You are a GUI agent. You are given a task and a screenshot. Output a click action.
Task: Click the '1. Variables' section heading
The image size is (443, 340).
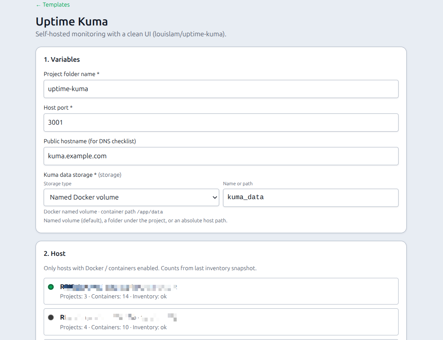point(62,59)
